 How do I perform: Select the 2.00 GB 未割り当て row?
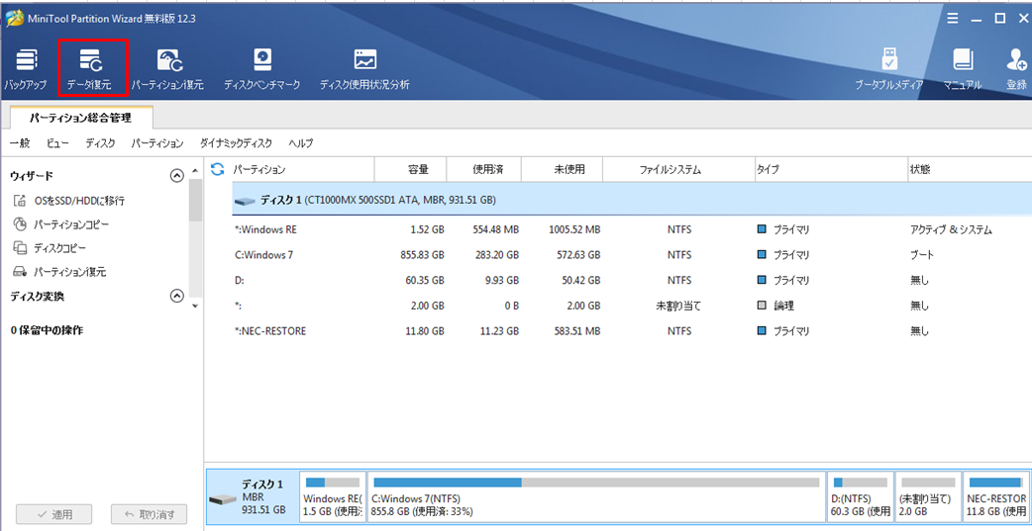[x=631, y=306]
